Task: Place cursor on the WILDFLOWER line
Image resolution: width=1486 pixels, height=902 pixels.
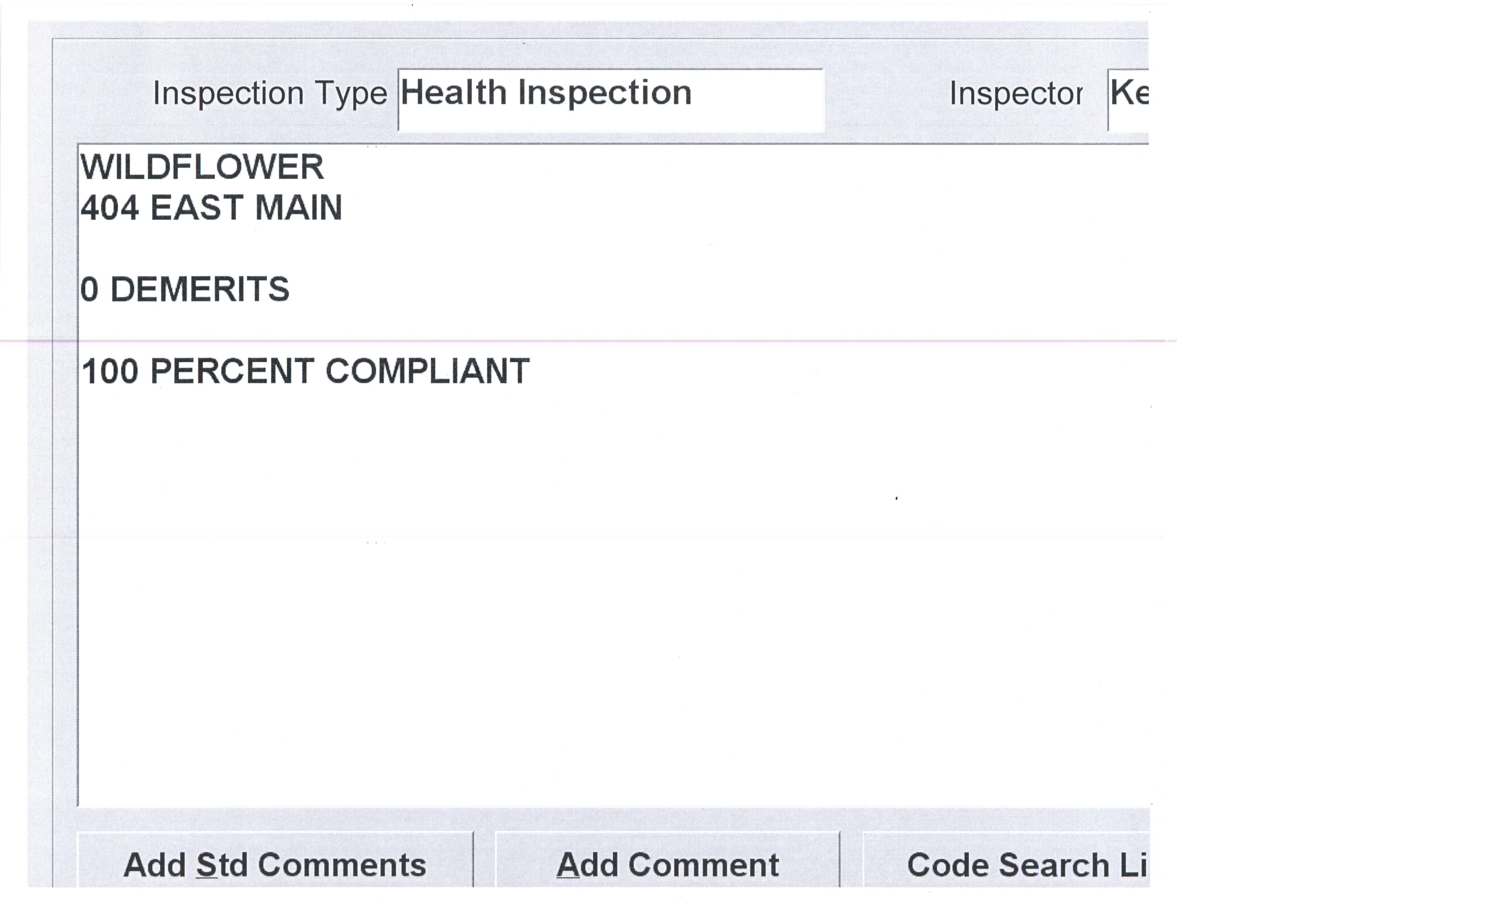Action: (202, 167)
